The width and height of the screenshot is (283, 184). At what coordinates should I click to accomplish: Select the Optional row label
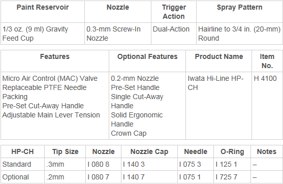point(16,177)
